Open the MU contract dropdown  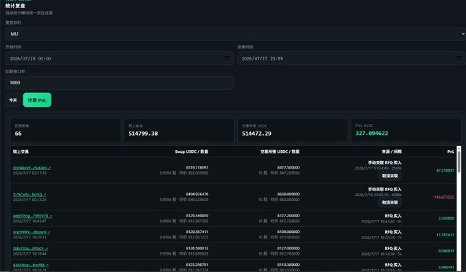click(x=235, y=34)
